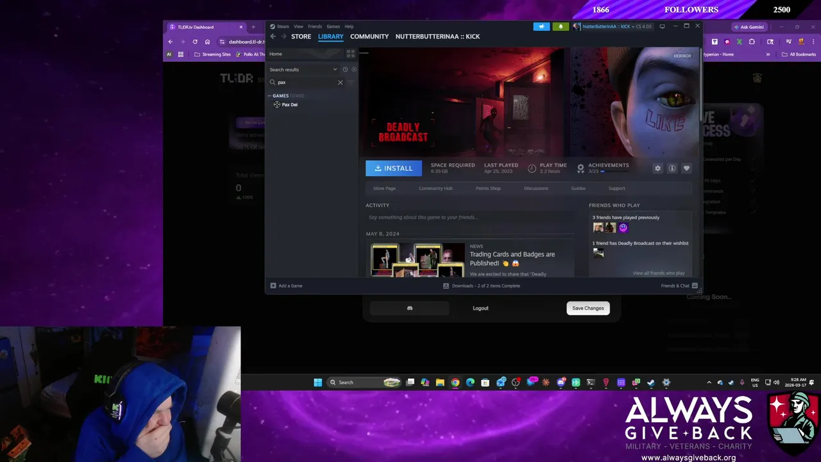
Task: Open the Guides link
Action: tap(579, 188)
